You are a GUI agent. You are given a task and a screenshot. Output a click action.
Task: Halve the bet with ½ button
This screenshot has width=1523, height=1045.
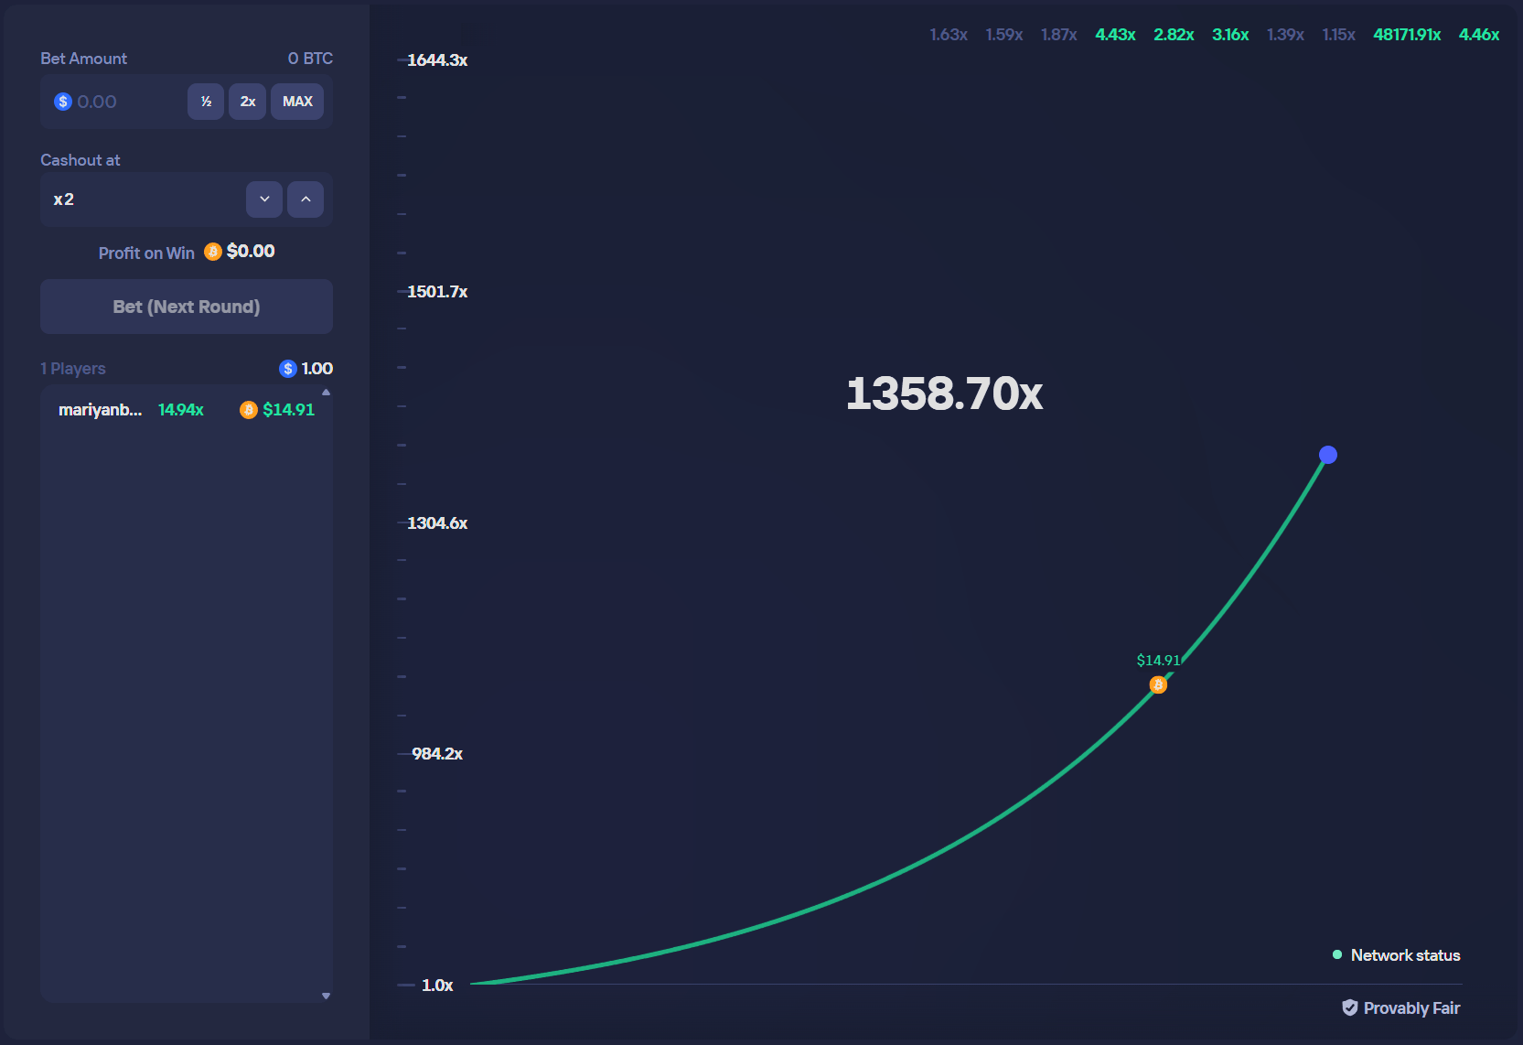[206, 102]
